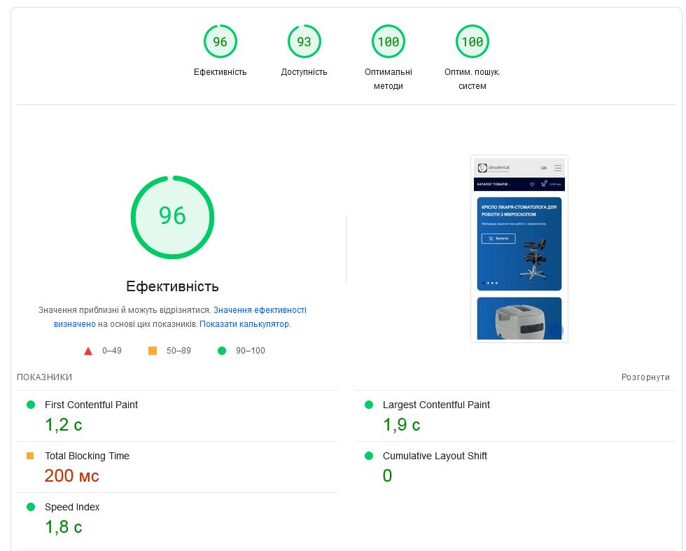Image resolution: width=686 pixels, height=551 pixels.
Task: Click the large 96 performance score gauge
Action: pyautogui.click(x=172, y=217)
